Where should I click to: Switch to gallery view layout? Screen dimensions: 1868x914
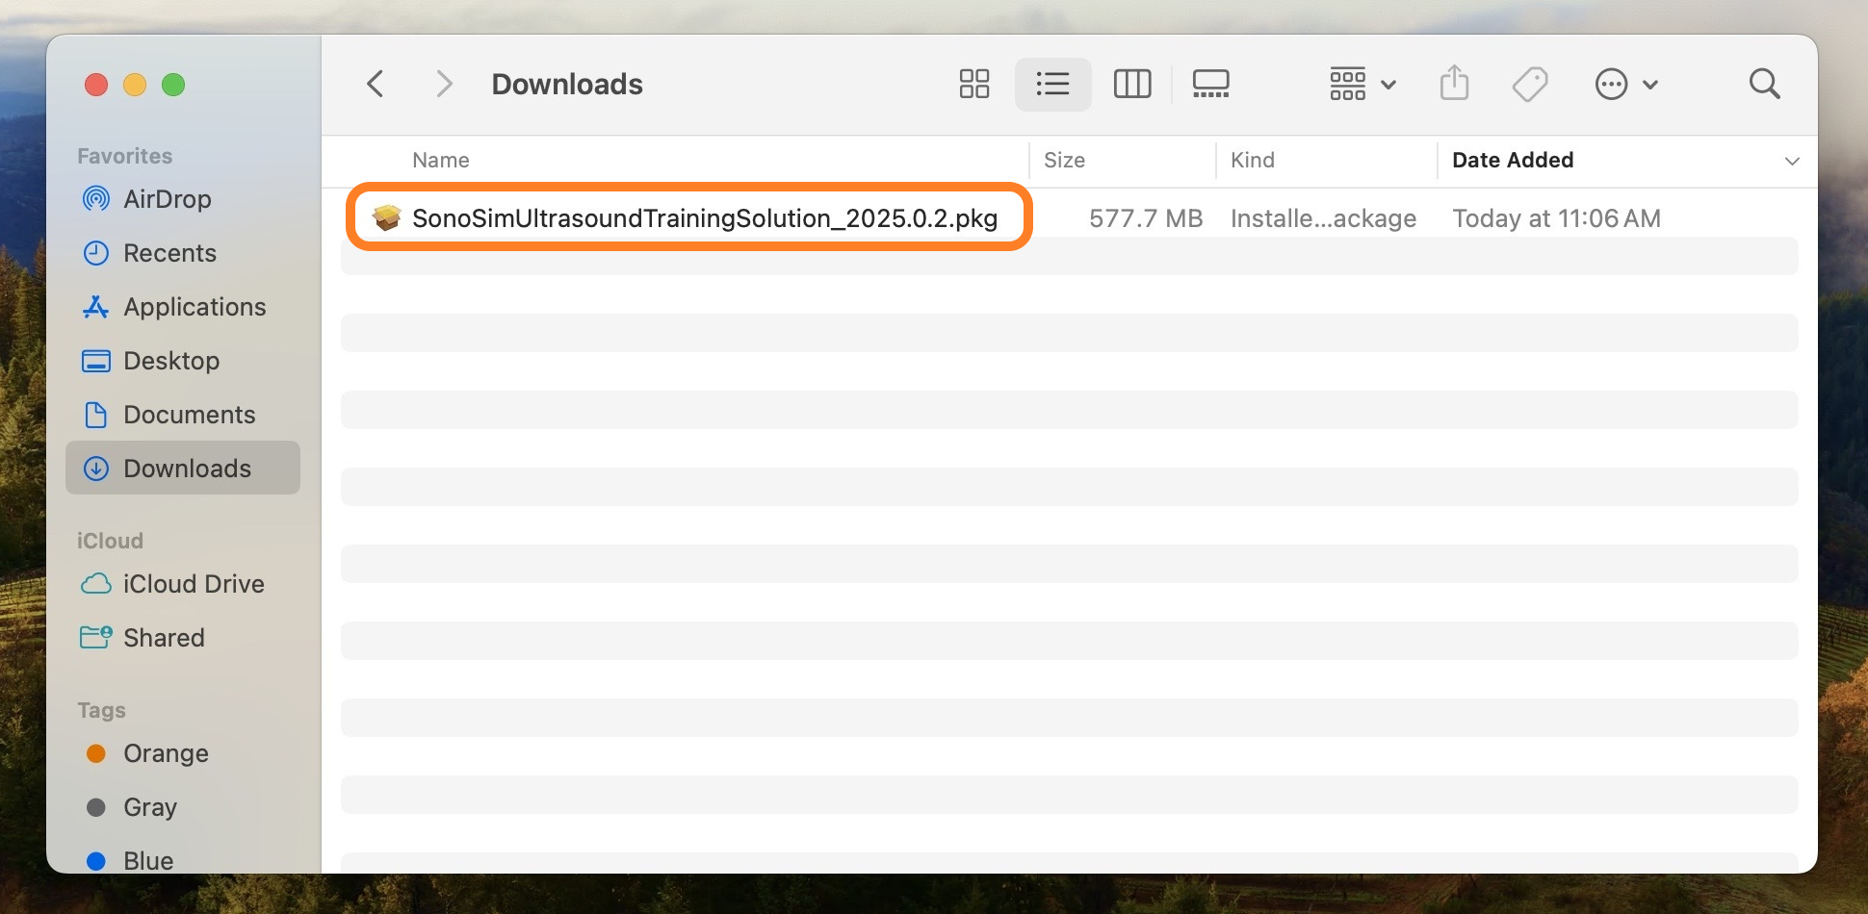point(1210,84)
